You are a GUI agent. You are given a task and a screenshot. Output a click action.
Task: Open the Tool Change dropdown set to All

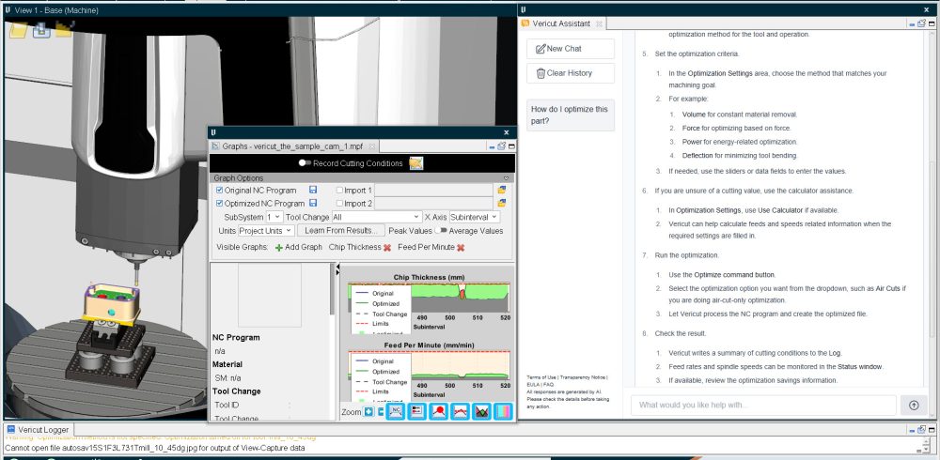[x=377, y=217]
